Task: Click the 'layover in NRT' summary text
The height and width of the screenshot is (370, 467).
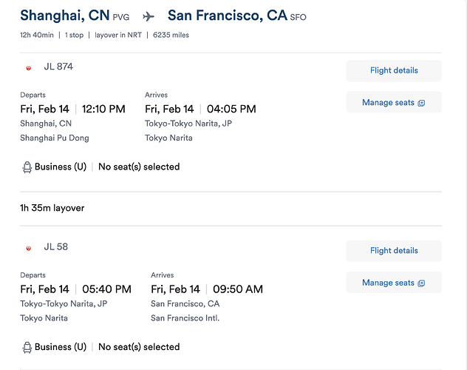Action: pyautogui.click(x=118, y=36)
